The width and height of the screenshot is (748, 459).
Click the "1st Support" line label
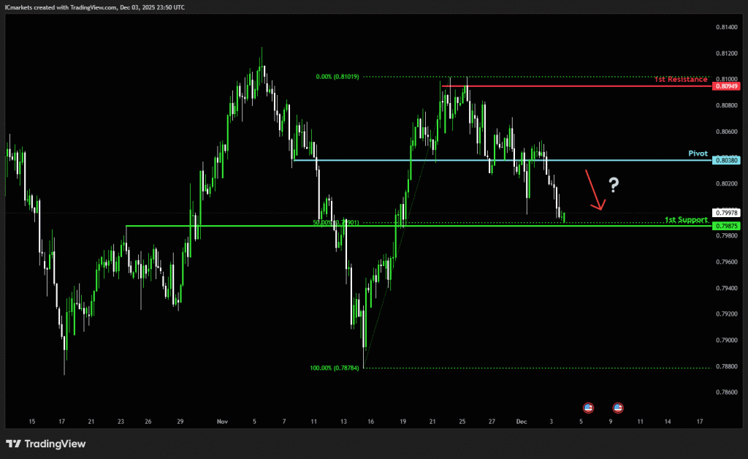point(686,219)
